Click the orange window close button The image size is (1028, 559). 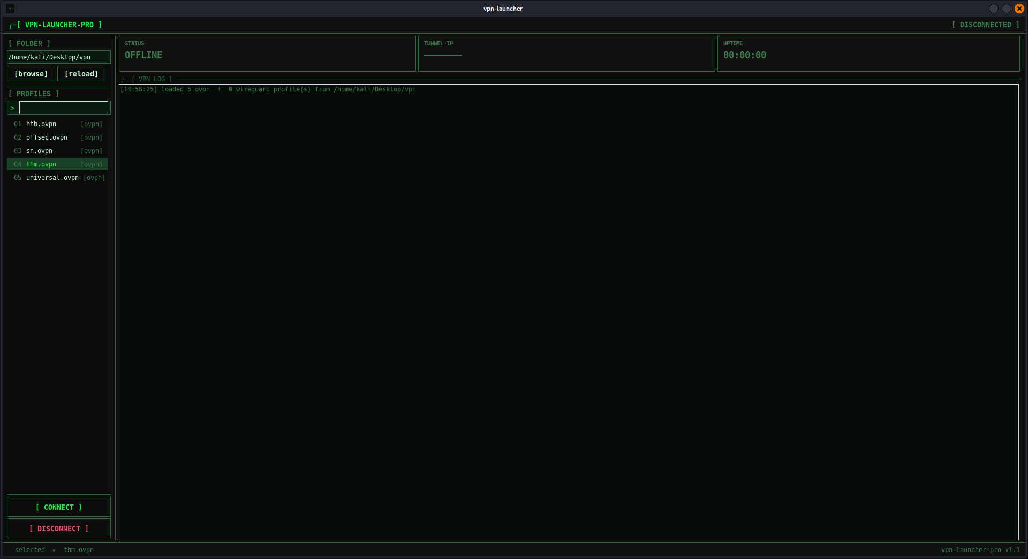[1019, 9]
